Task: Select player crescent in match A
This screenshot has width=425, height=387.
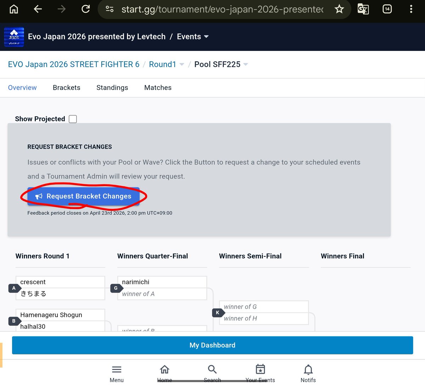Action: tap(60, 282)
